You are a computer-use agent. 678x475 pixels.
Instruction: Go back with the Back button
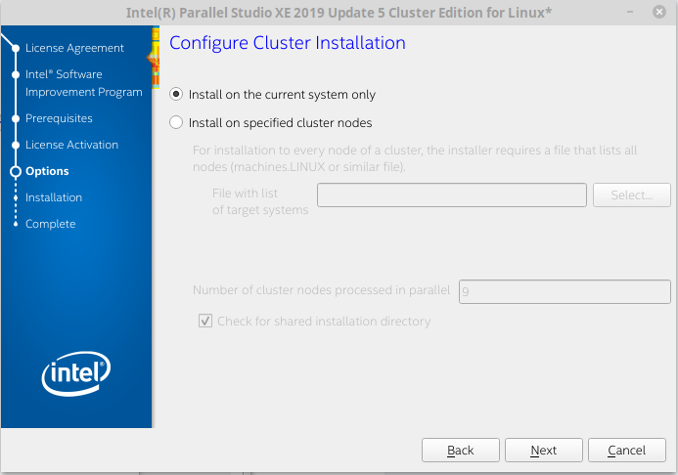pyautogui.click(x=460, y=451)
